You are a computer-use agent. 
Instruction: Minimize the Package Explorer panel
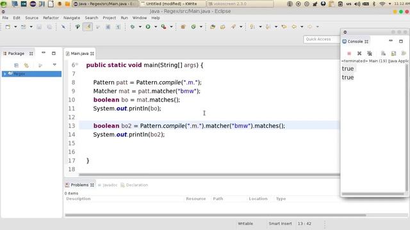pos(44,53)
